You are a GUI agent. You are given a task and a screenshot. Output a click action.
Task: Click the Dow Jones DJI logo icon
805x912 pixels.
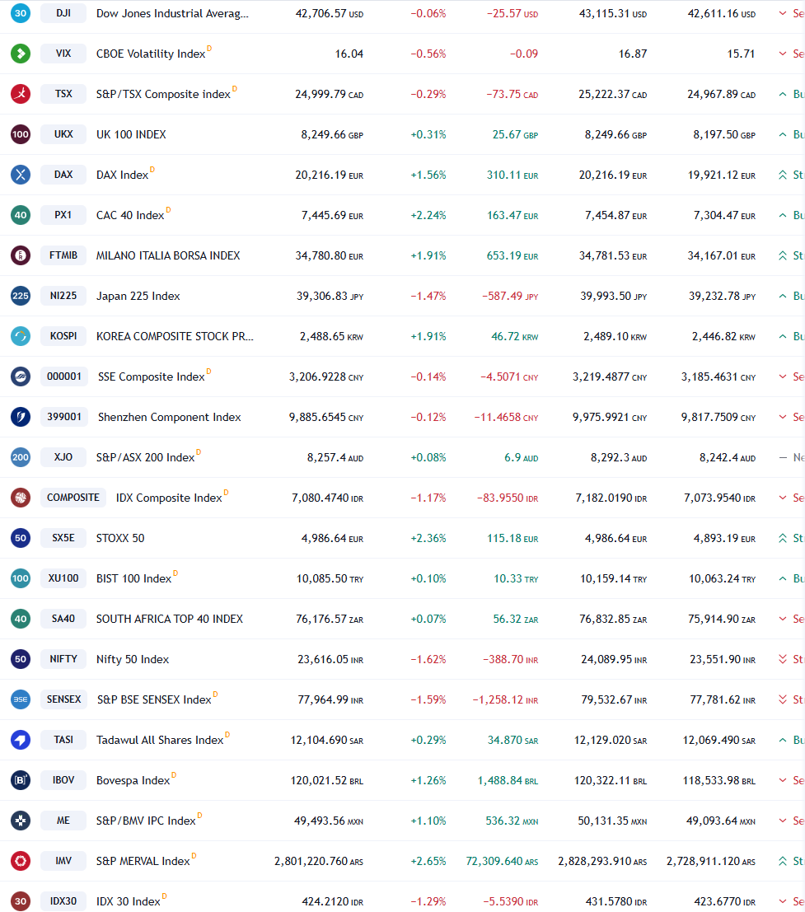click(21, 13)
